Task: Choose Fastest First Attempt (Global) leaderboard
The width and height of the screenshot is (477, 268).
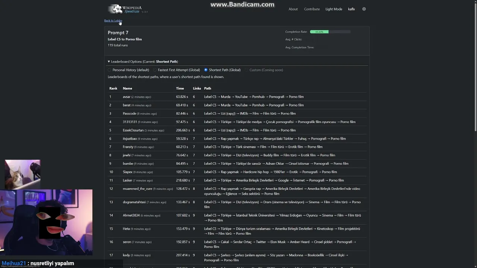Action: pyautogui.click(x=155, y=70)
